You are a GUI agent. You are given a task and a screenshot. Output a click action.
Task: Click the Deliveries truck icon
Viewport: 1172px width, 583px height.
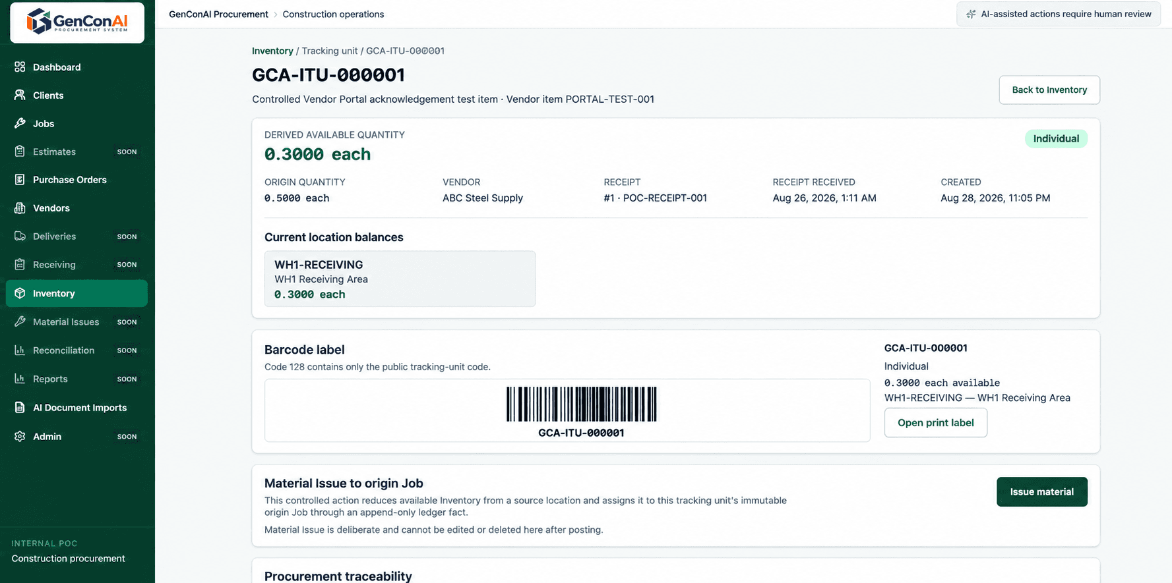20,236
